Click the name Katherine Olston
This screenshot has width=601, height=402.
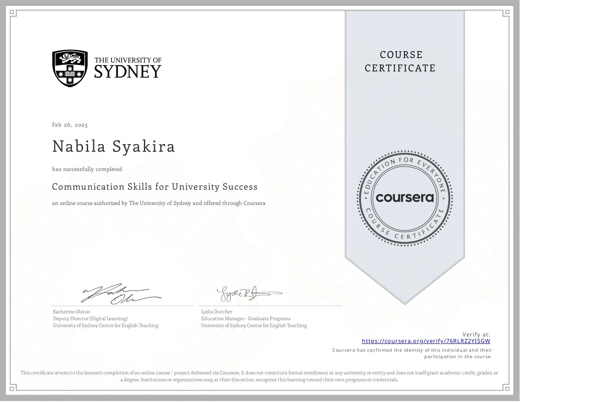(72, 312)
